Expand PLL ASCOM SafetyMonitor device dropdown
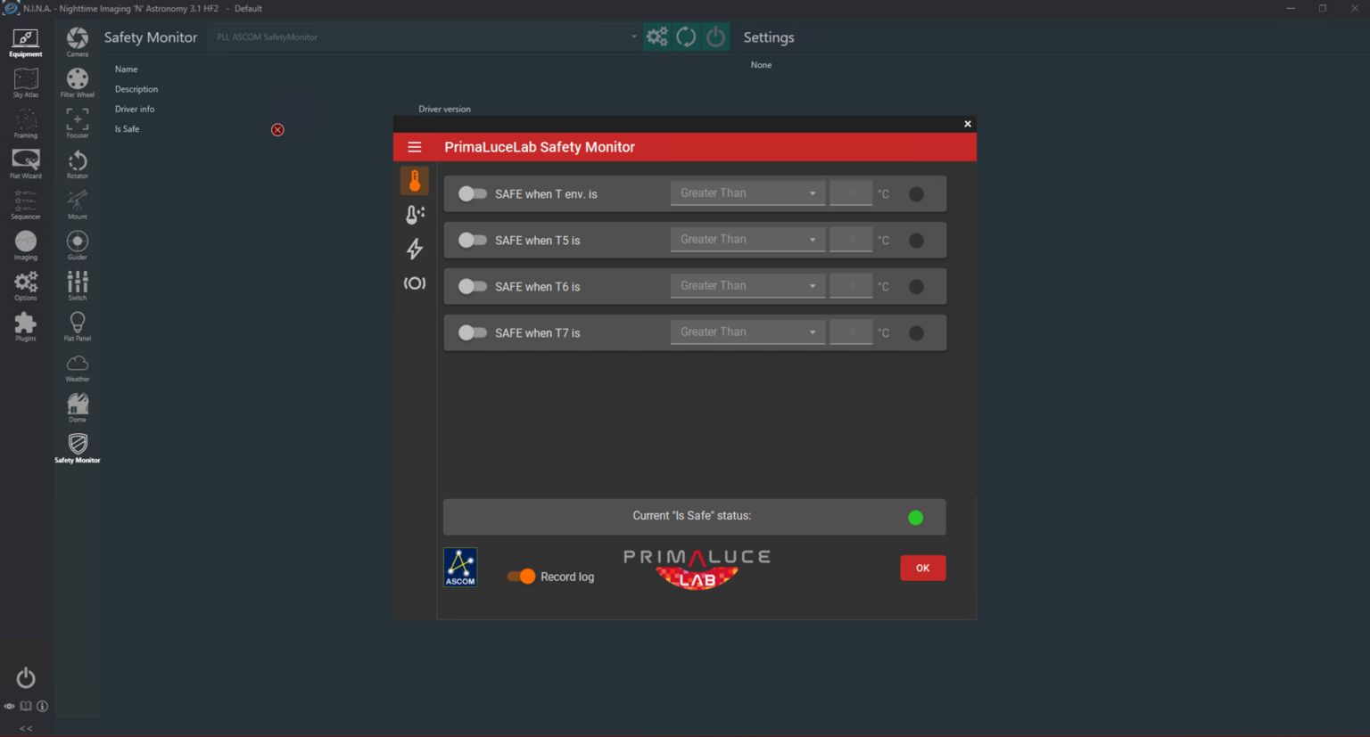Image resolution: width=1370 pixels, height=737 pixels. pos(425,37)
